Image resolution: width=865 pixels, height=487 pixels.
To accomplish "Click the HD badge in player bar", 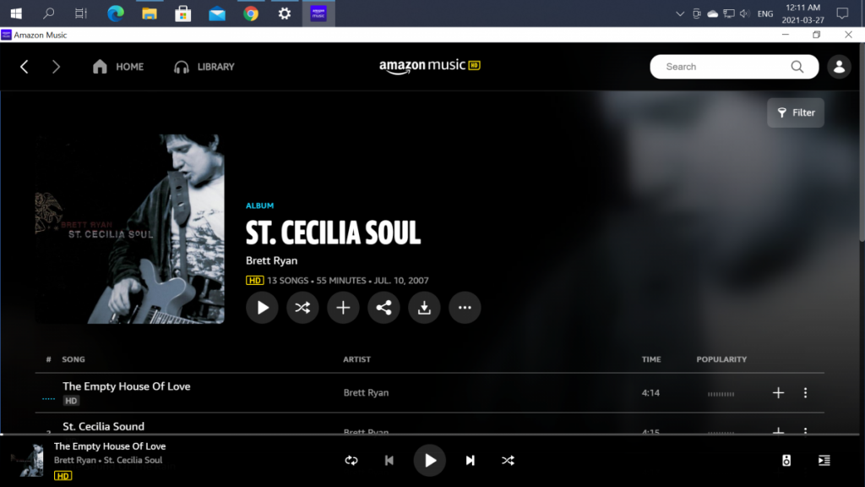I will [63, 475].
